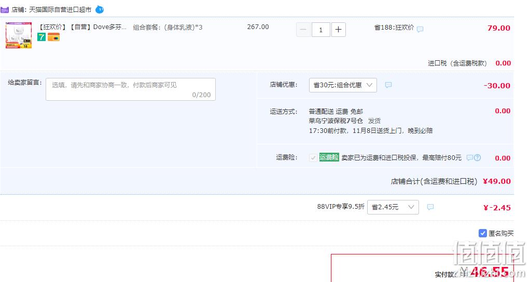Decrease quantity with minus button
The width and height of the screenshot is (530, 282).
[x=303, y=30]
